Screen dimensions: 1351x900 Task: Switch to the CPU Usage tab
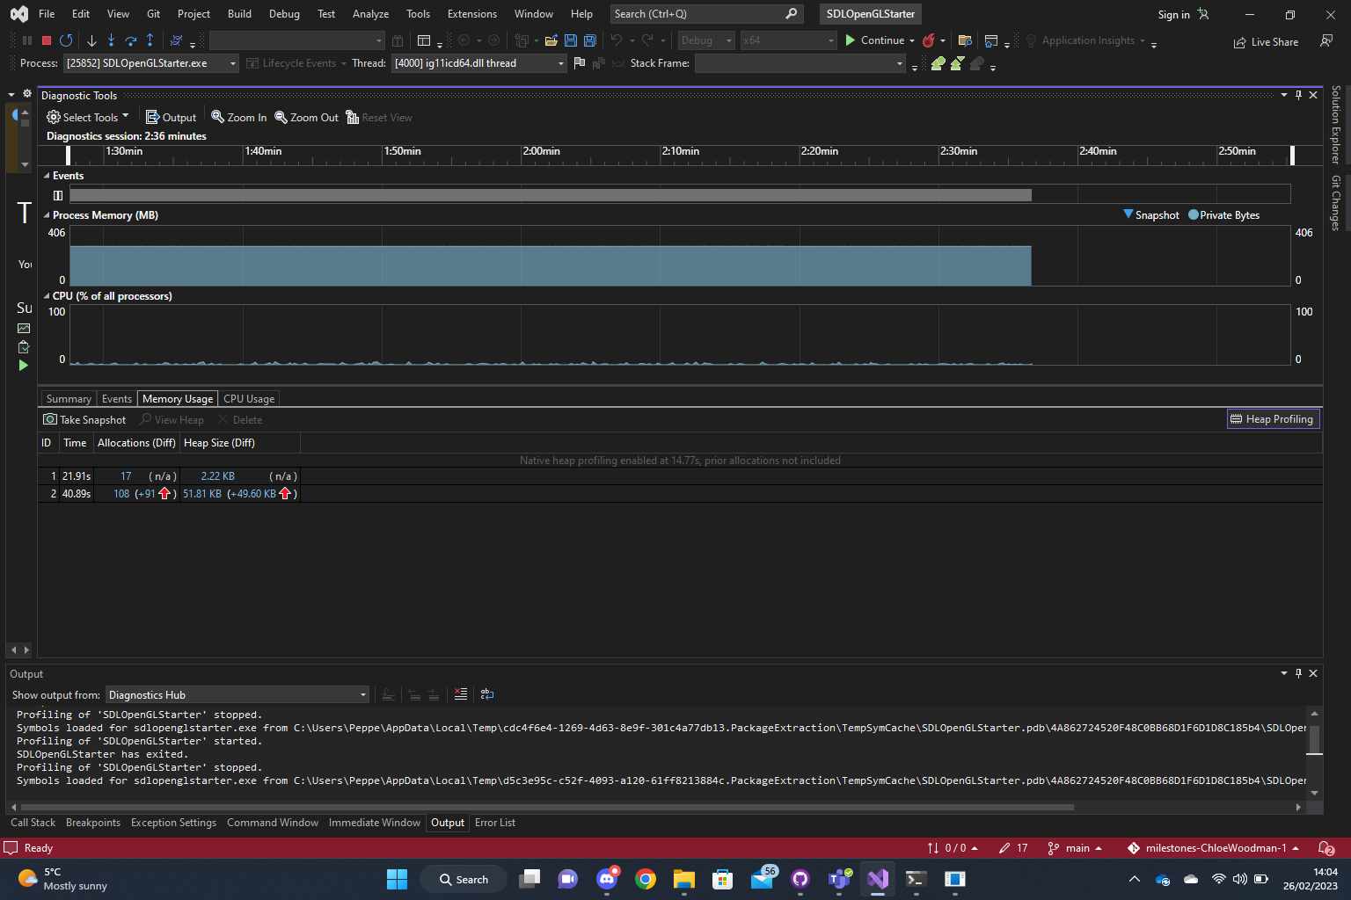click(x=248, y=398)
